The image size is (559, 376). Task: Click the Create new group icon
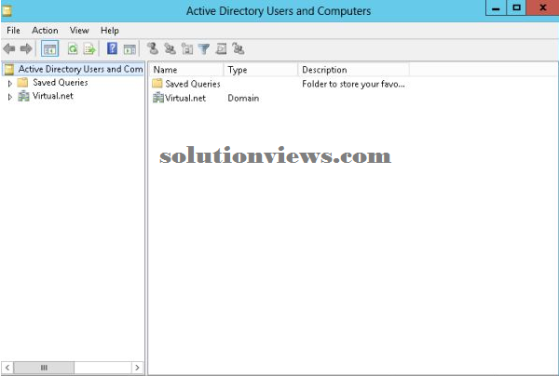point(170,48)
